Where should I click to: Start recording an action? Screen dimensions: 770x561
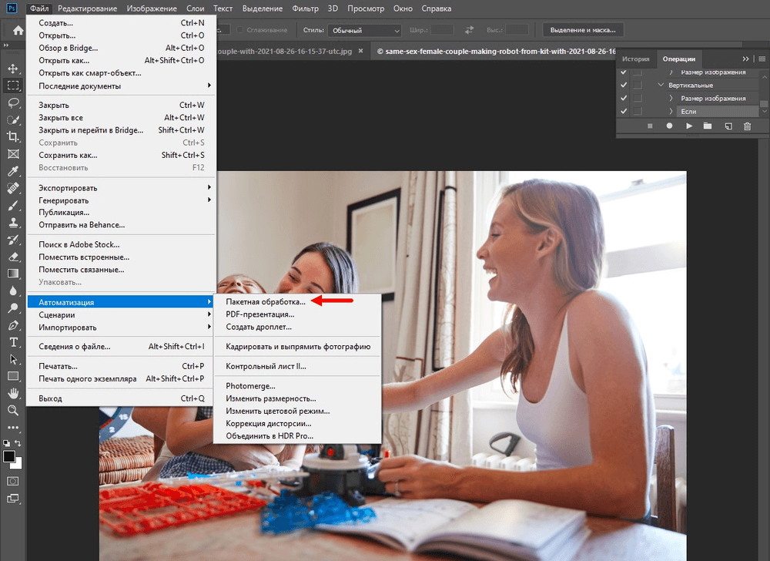(669, 126)
